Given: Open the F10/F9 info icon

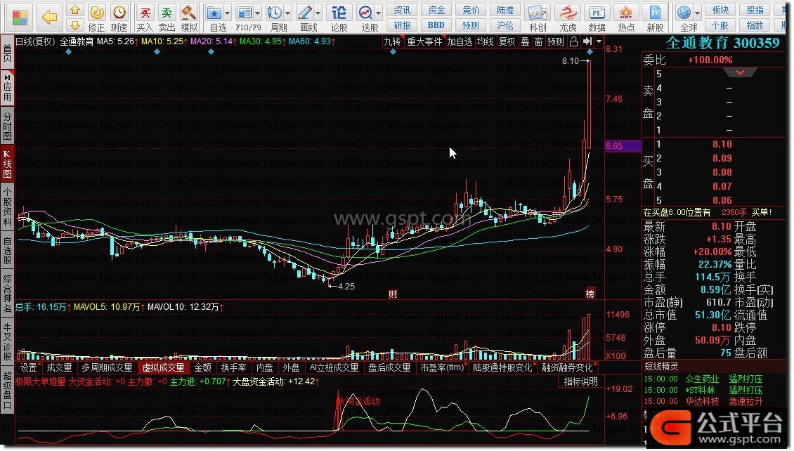Looking at the screenshot, I should [x=245, y=18].
